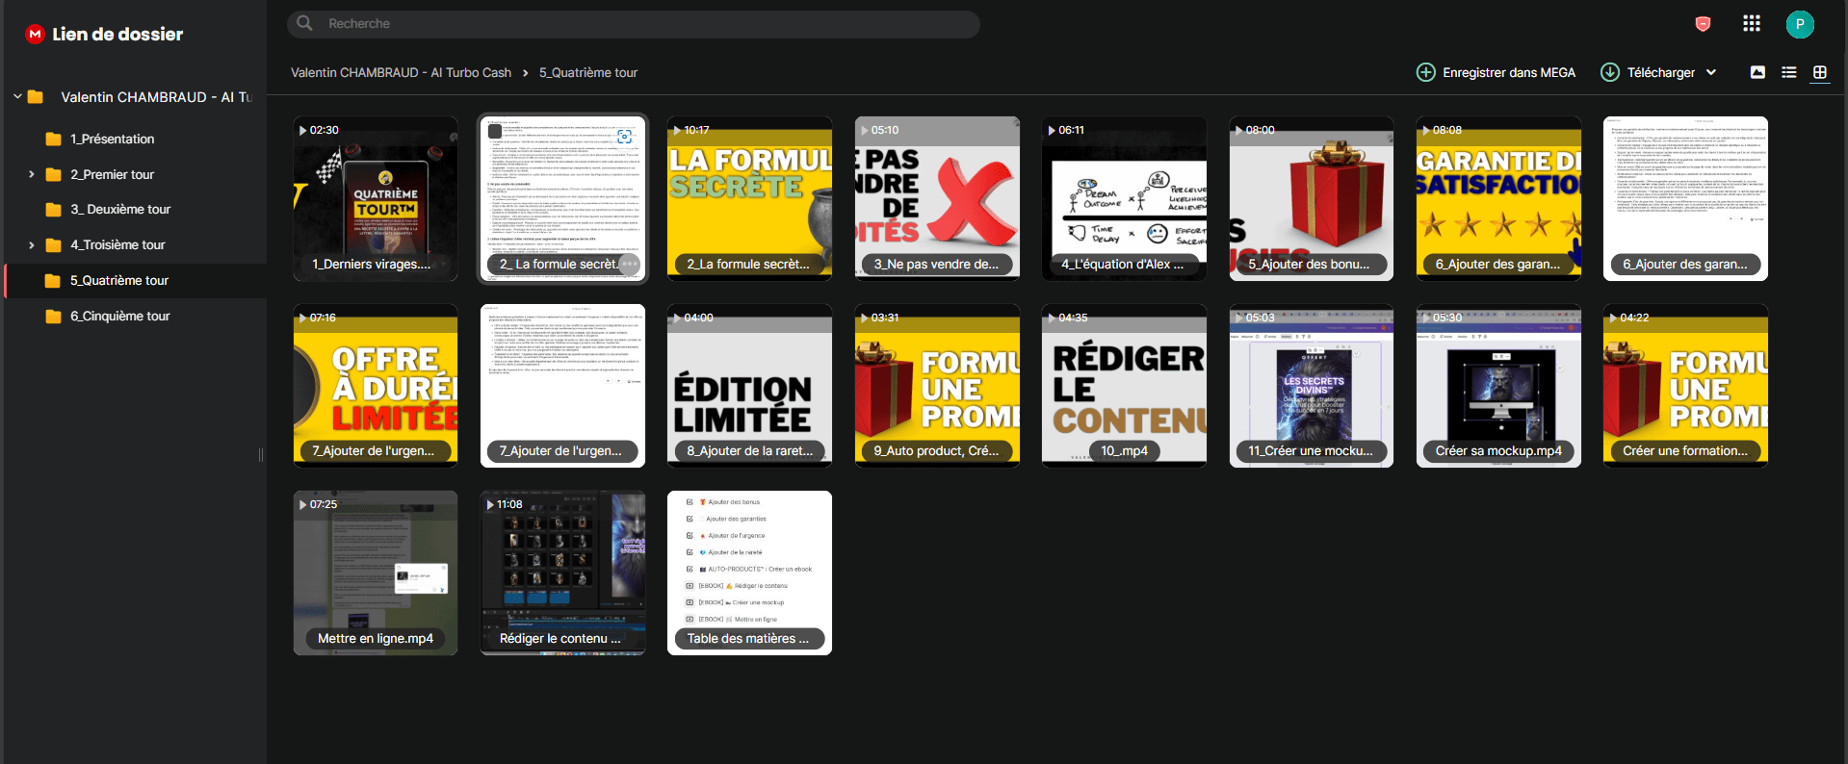Collapse the Valentin CHAMBRAUD root folder
This screenshot has height=764, width=1848.
17,96
